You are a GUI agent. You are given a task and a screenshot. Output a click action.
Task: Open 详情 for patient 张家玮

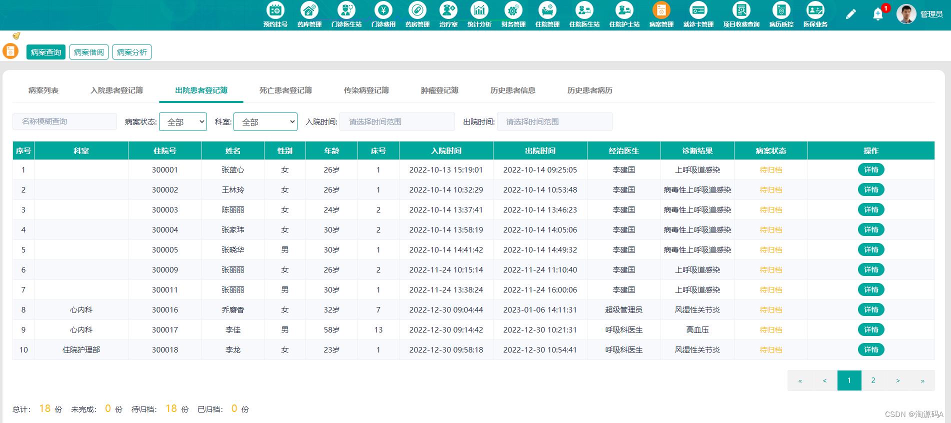(x=871, y=229)
